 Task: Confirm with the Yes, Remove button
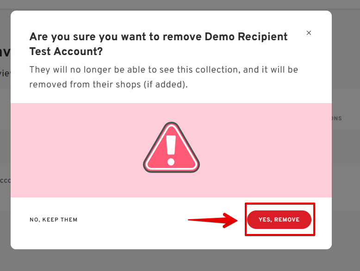click(279, 220)
